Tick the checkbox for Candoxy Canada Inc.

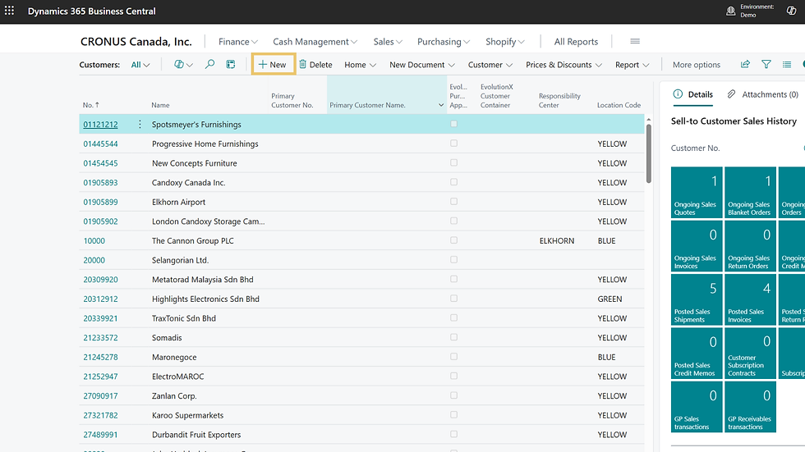pyautogui.click(x=453, y=182)
